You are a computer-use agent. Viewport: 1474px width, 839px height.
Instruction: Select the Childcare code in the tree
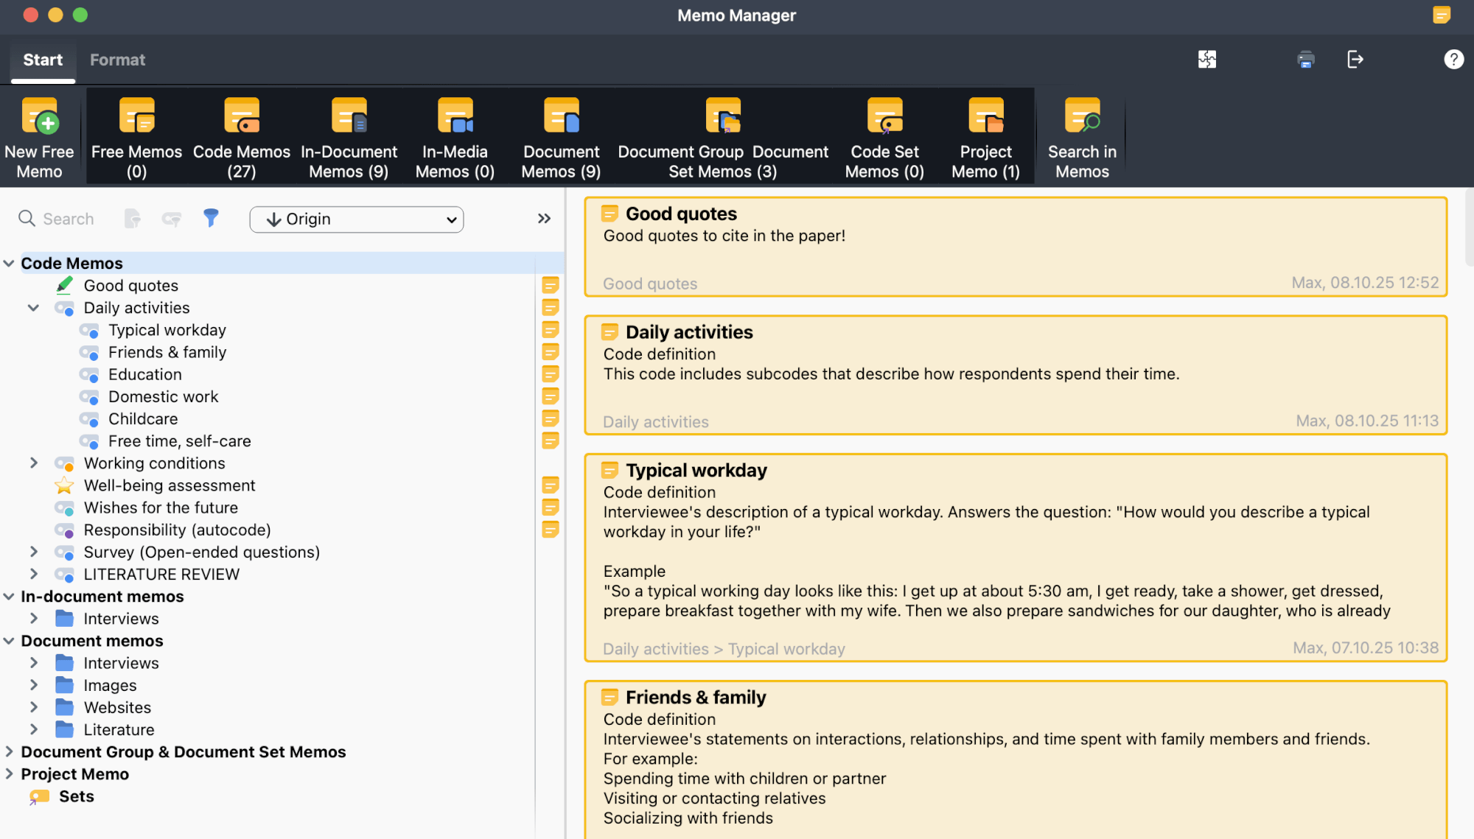click(x=143, y=418)
